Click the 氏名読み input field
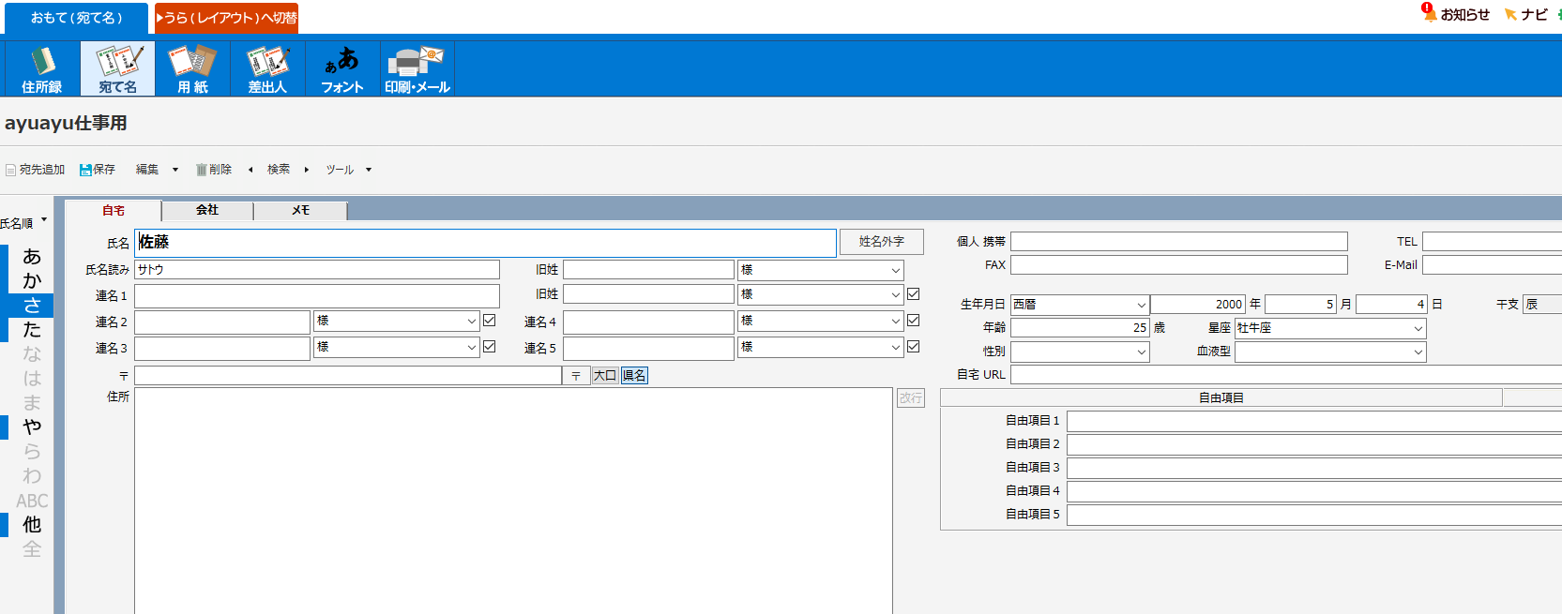The height and width of the screenshot is (614, 1562). tap(316, 270)
